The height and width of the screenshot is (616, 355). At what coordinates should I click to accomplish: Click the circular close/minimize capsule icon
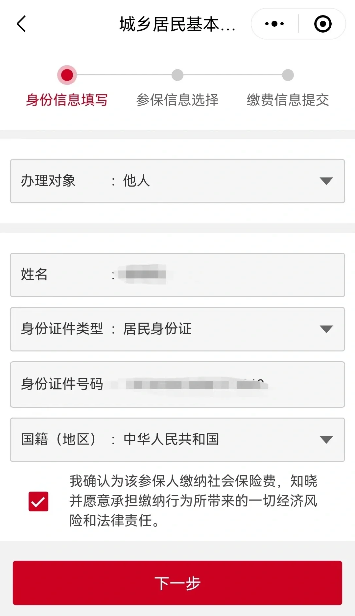click(322, 24)
